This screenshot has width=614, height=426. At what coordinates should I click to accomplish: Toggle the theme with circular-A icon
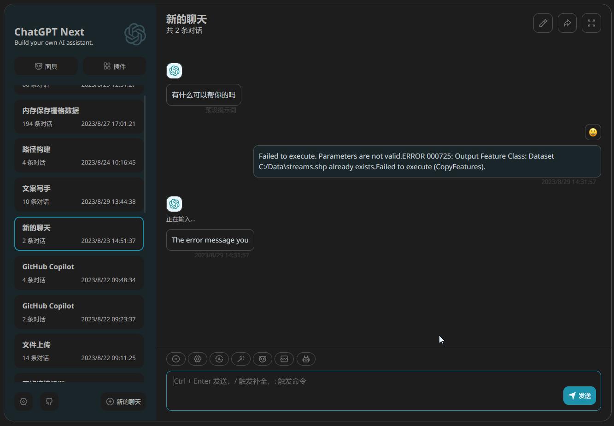tap(219, 359)
